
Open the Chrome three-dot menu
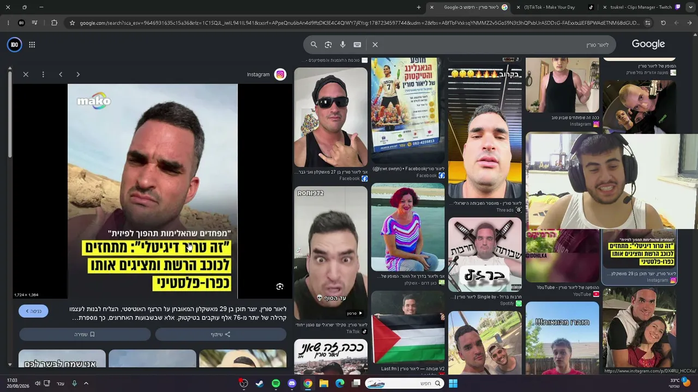[x=8, y=23]
